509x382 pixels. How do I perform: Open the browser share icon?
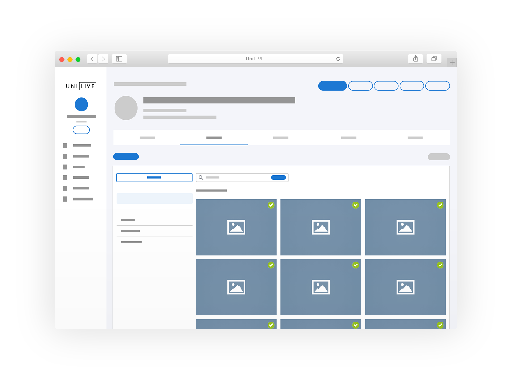(x=415, y=59)
